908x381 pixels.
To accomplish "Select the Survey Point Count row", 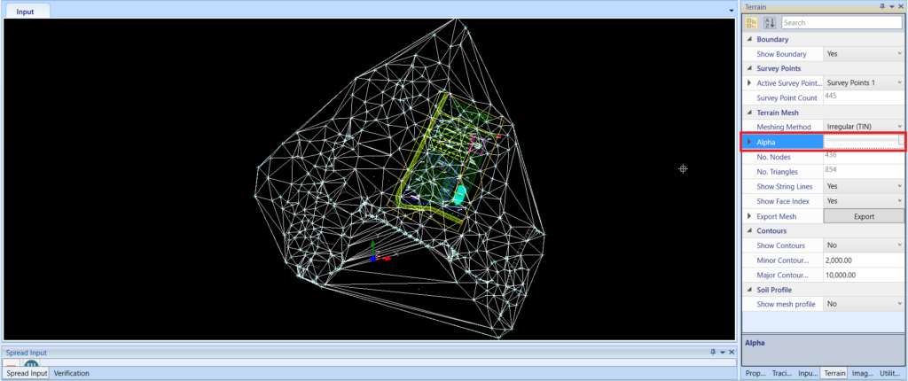I will [823, 97].
